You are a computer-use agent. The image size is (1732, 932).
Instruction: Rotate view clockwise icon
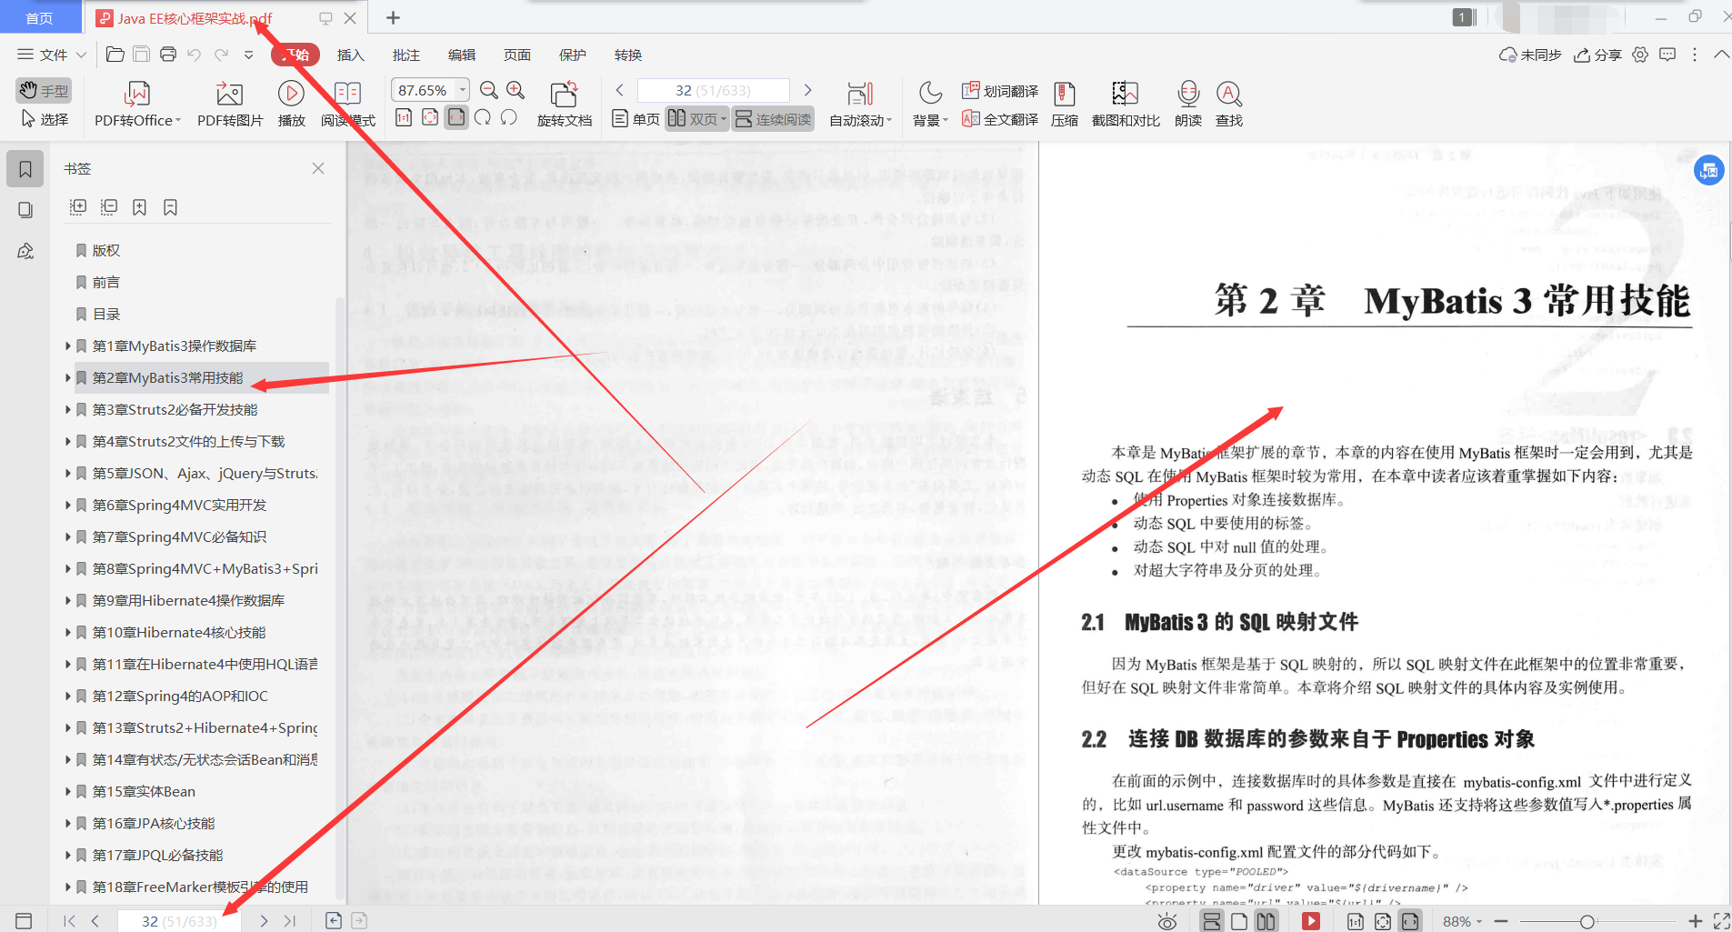[483, 117]
